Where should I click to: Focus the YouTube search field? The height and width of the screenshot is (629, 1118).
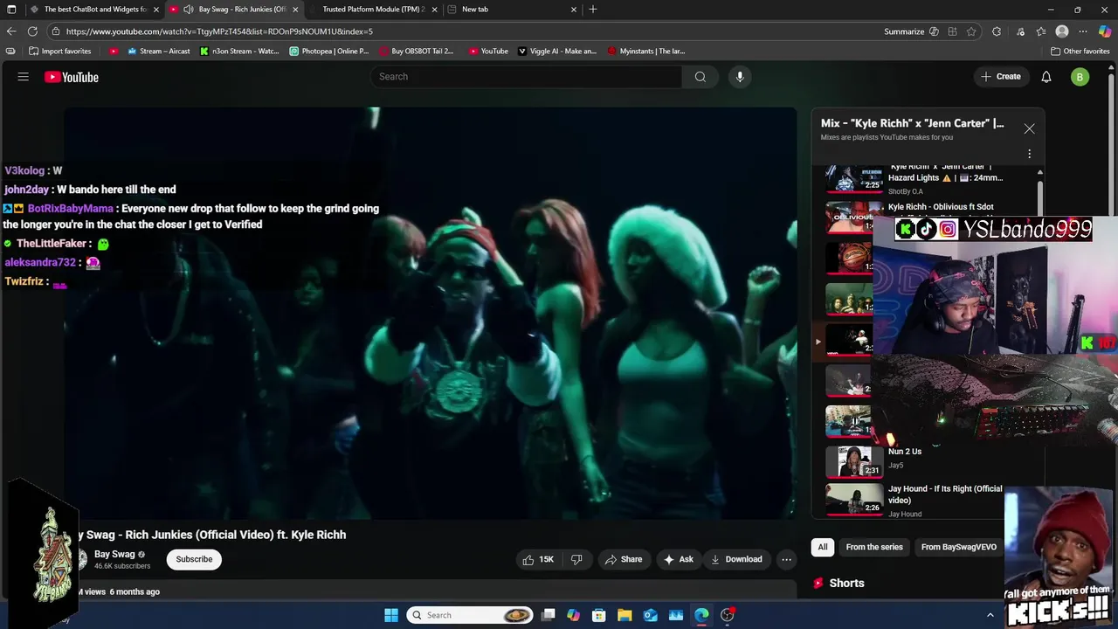coord(527,77)
